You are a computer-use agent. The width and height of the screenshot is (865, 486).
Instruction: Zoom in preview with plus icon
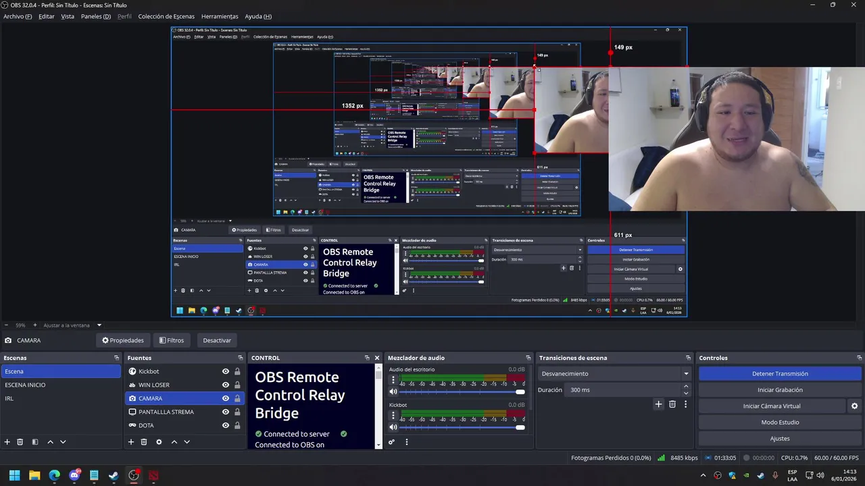point(35,325)
